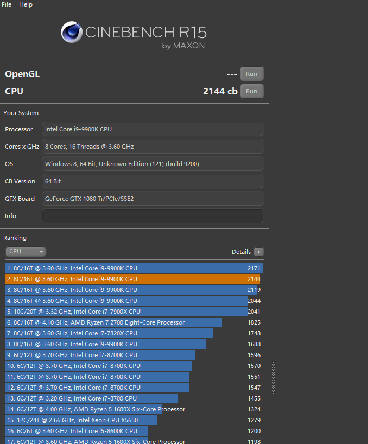Select ranking row 4 scoring 2044
The image size is (368, 444).
(134, 301)
